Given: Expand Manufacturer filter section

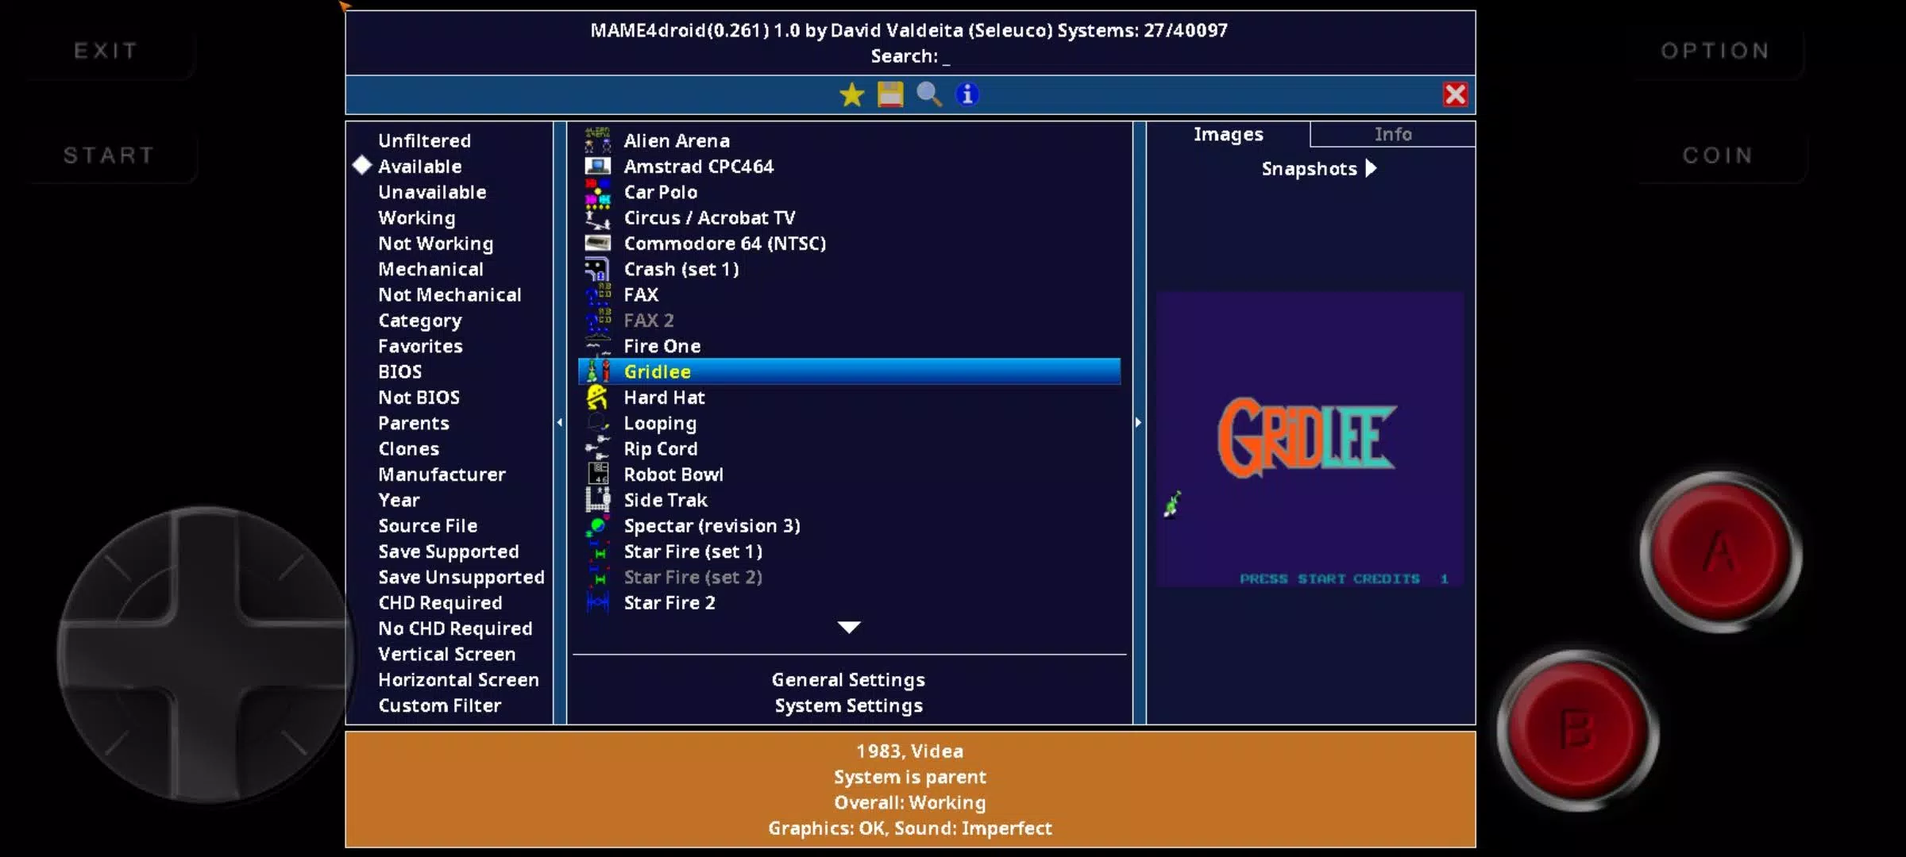Looking at the screenshot, I should pos(442,474).
